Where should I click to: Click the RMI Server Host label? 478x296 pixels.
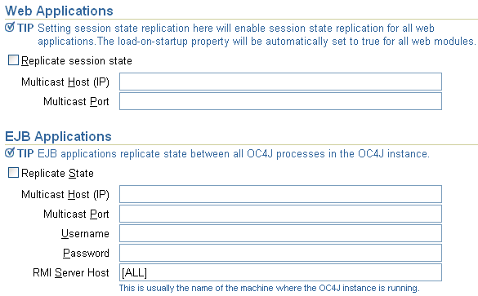(x=71, y=272)
